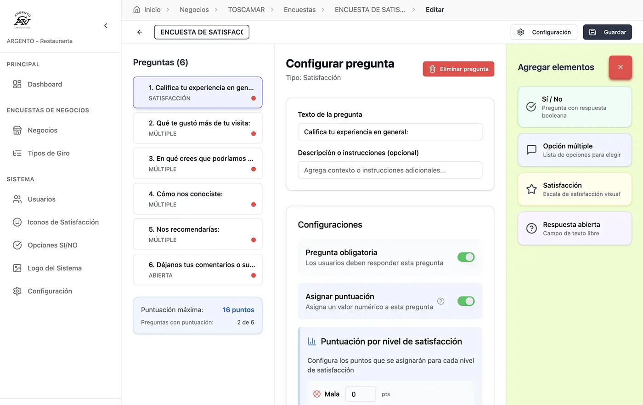643x405 pixels.
Task: Click the back arrow next to survey title
Action: click(140, 32)
